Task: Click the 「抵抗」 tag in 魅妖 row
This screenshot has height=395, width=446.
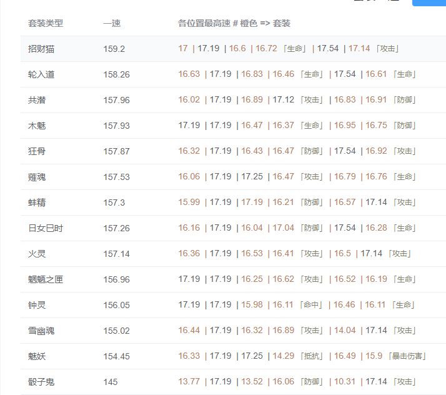Action: pyautogui.click(x=312, y=356)
